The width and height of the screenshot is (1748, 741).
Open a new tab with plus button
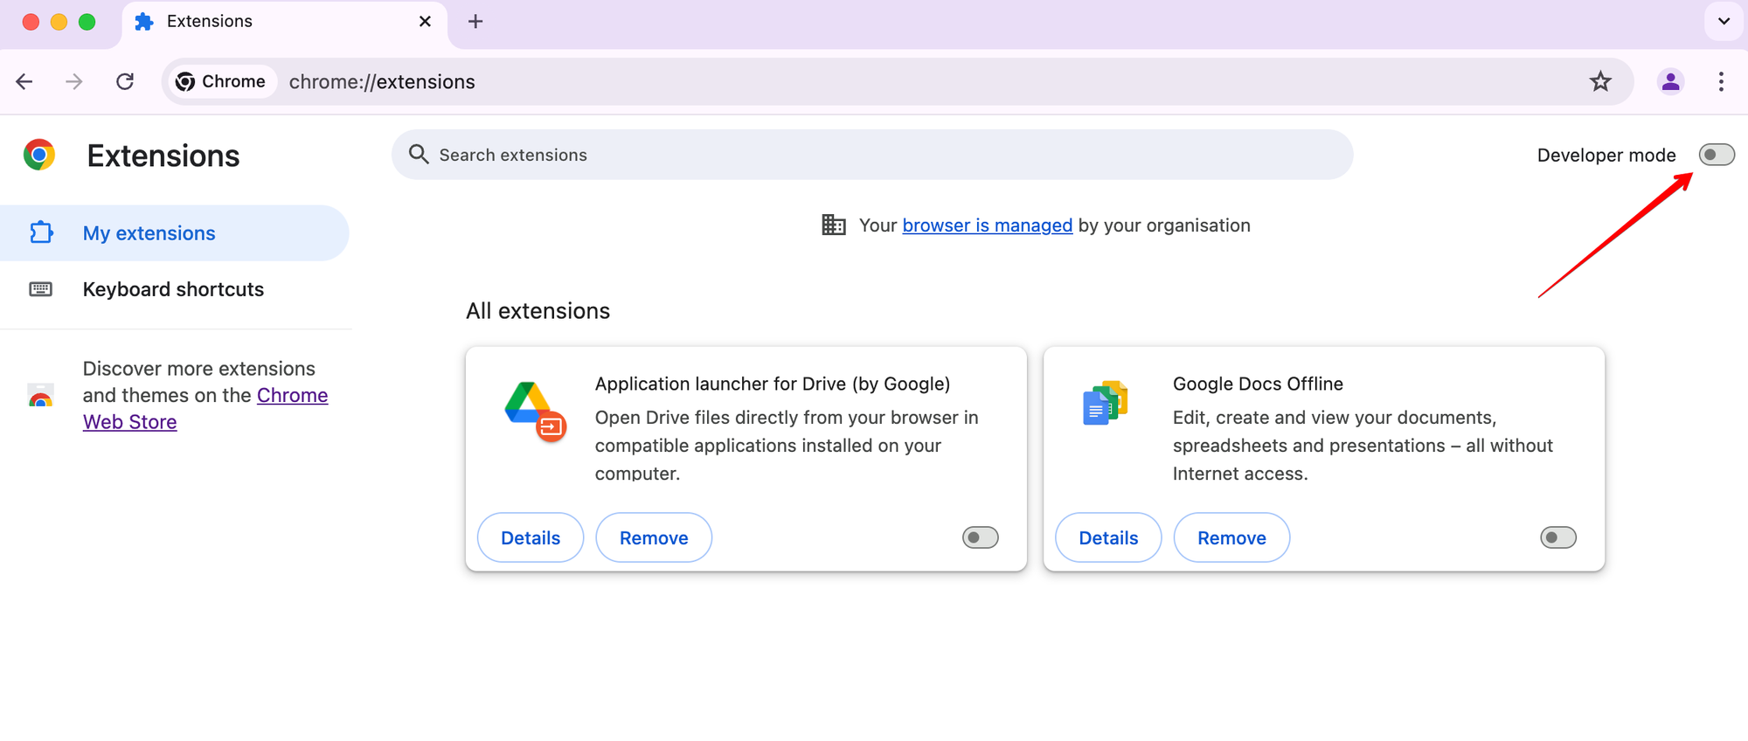(475, 21)
